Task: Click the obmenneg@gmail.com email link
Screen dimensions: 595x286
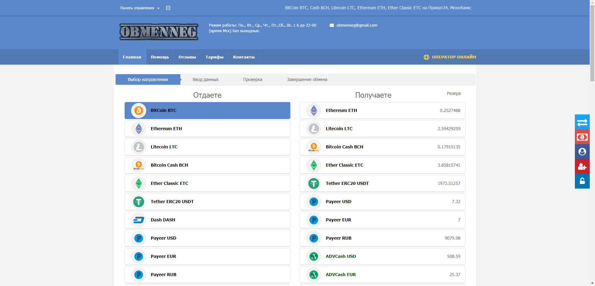Action: [357, 25]
